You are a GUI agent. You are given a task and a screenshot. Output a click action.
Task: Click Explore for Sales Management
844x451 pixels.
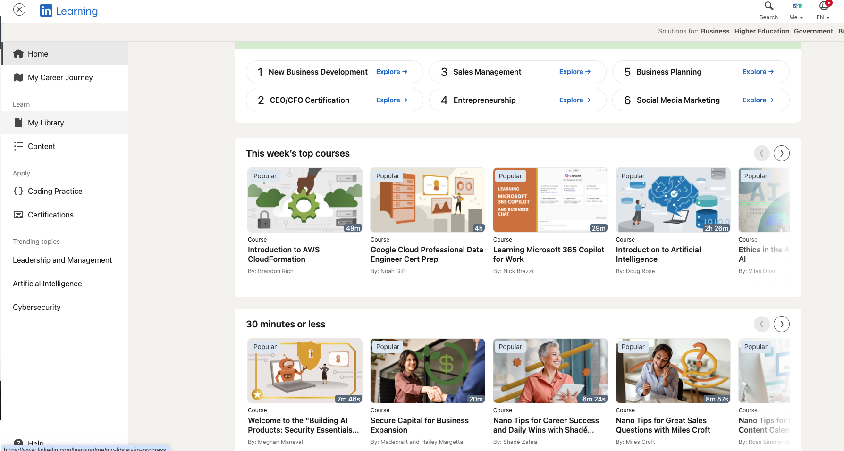[574, 72]
